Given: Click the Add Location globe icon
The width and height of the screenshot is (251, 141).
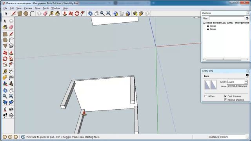Looking at the screenshot, I should (116, 14).
